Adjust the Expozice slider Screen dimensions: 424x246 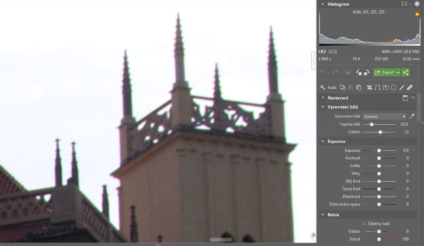[379, 151]
